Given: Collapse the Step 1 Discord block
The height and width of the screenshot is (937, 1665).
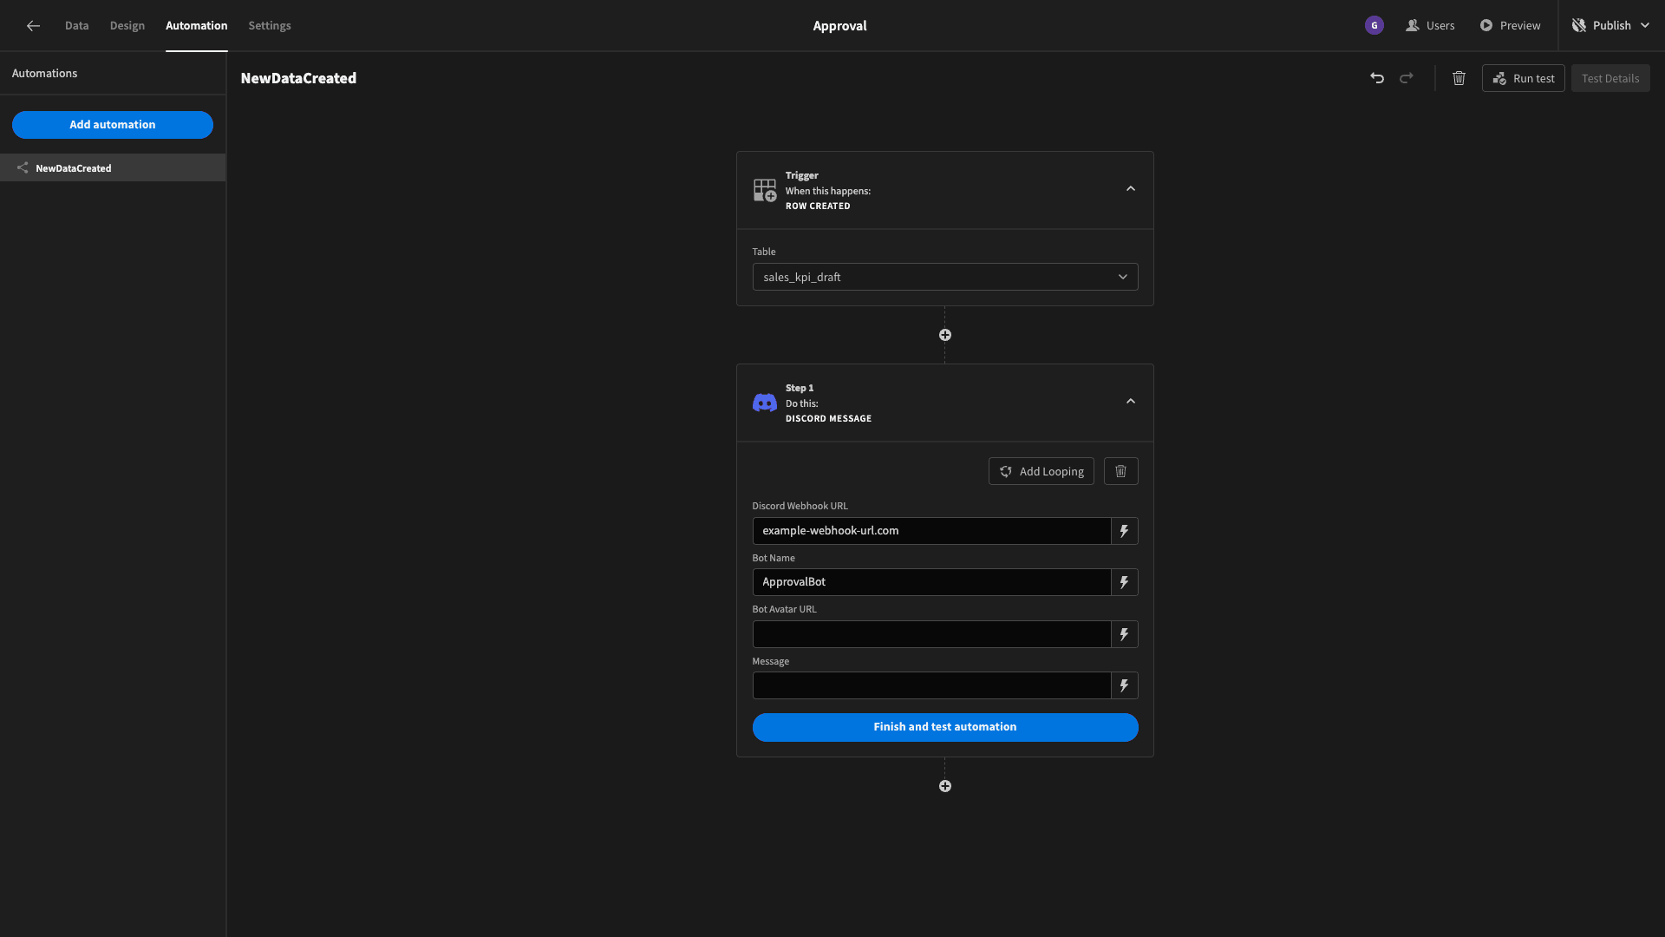Looking at the screenshot, I should pyautogui.click(x=1131, y=402).
